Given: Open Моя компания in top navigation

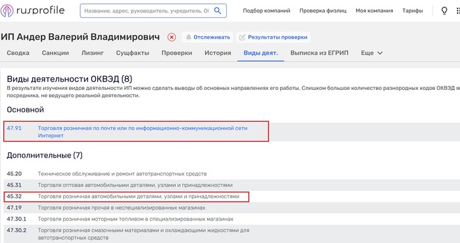Looking at the screenshot, I should [374, 11].
